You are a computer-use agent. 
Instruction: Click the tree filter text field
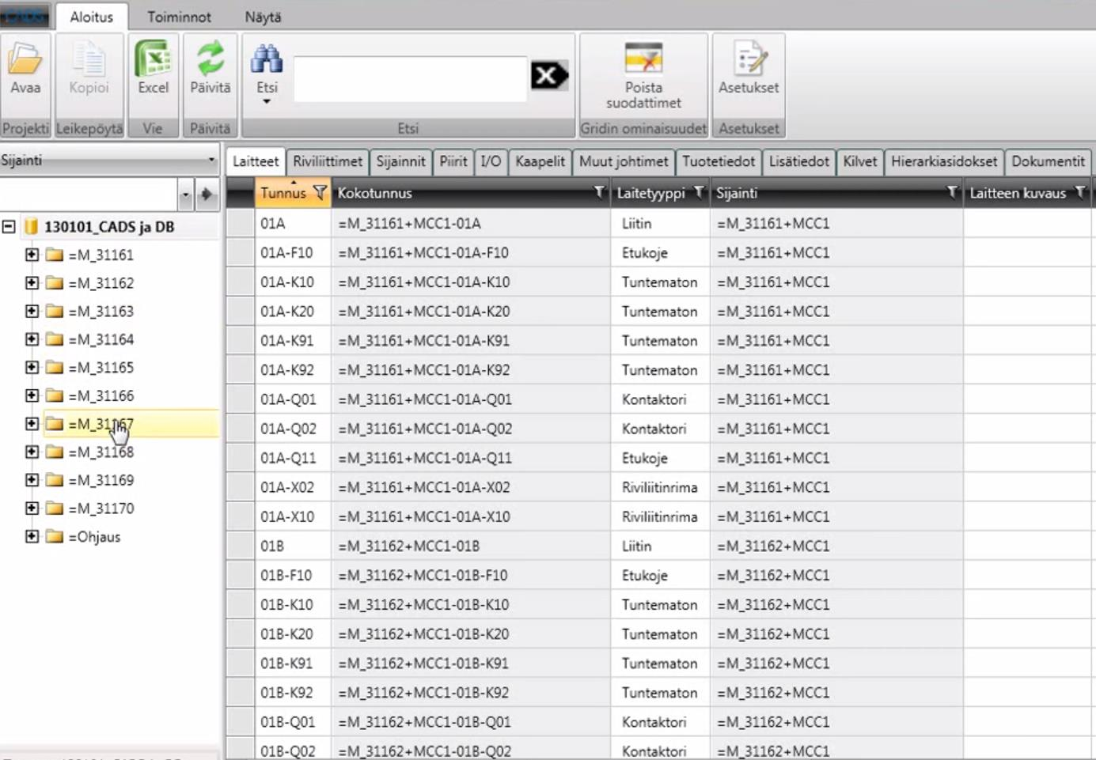pos(89,194)
